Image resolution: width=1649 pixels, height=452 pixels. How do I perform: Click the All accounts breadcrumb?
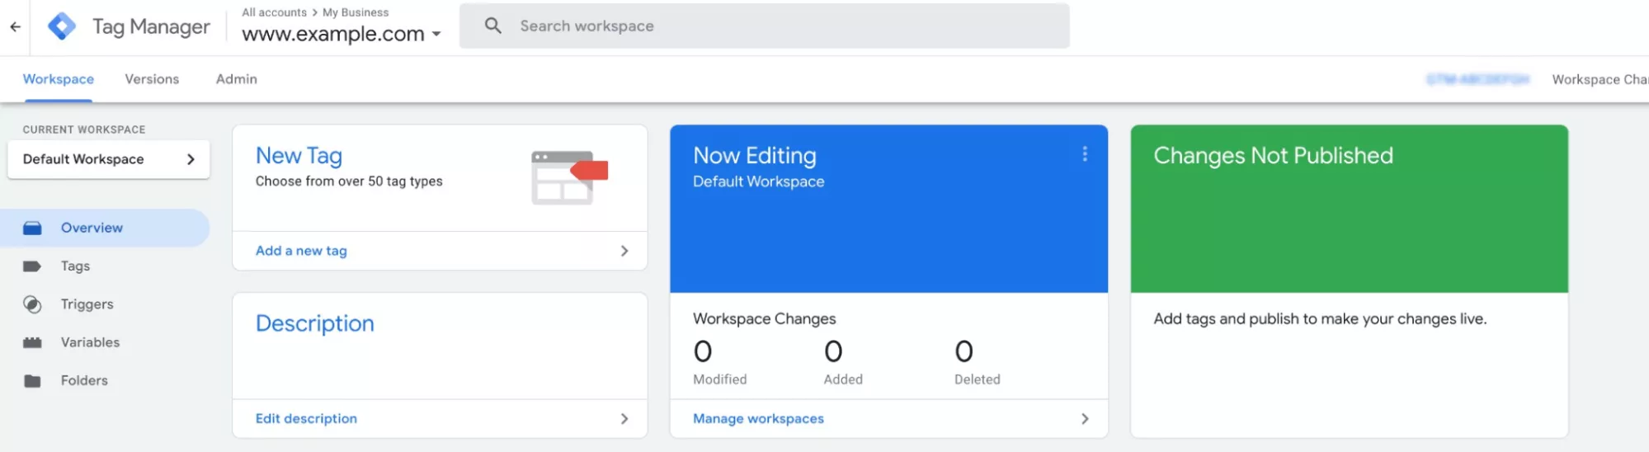274,12
